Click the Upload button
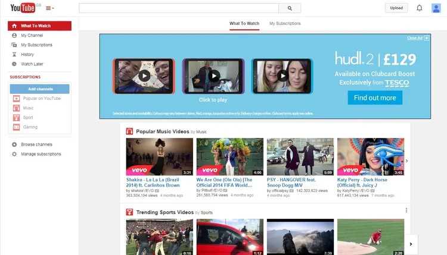The image size is (447, 255). [396, 8]
